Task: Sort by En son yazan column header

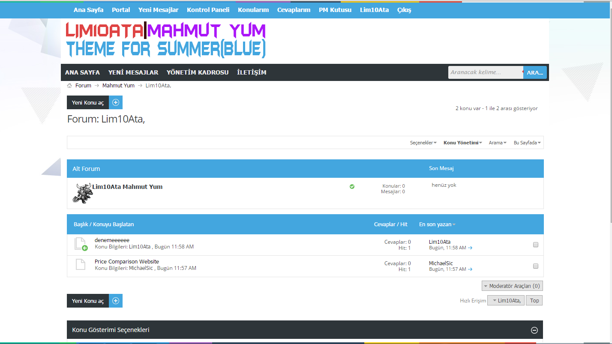Action: (437, 224)
